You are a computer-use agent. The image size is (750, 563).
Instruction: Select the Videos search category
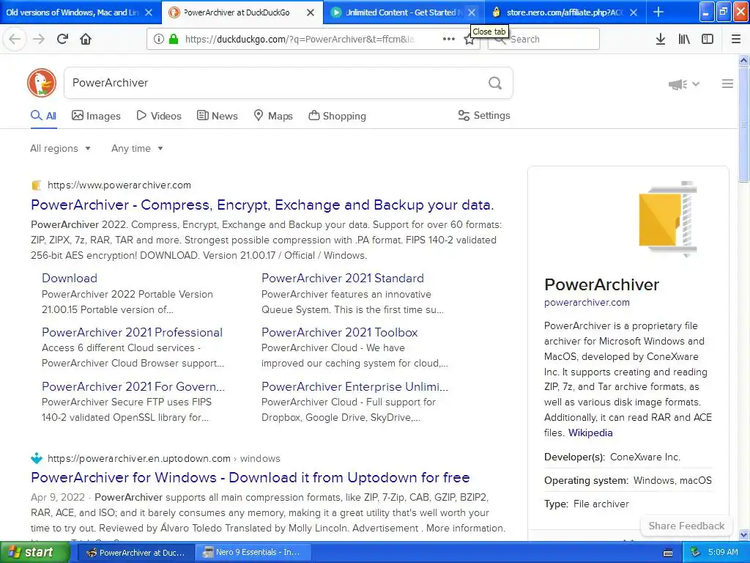point(159,116)
